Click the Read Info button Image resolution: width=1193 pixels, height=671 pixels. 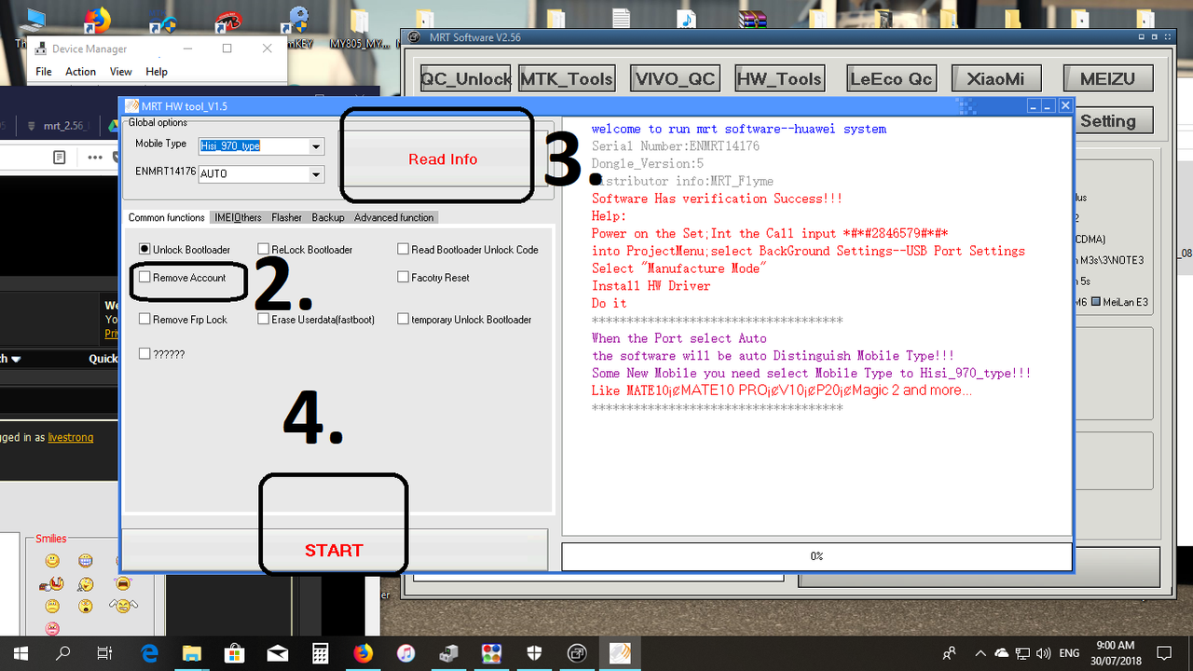click(x=443, y=159)
